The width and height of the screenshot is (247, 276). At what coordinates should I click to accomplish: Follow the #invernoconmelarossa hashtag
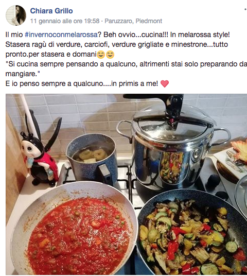[61, 34]
